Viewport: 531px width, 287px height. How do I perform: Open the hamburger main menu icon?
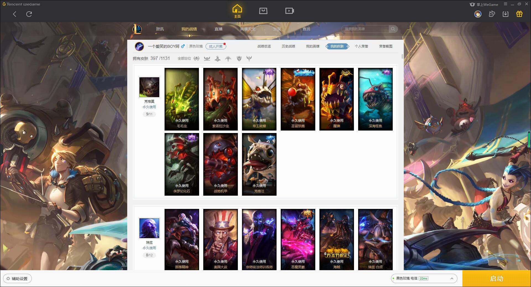[506, 4]
